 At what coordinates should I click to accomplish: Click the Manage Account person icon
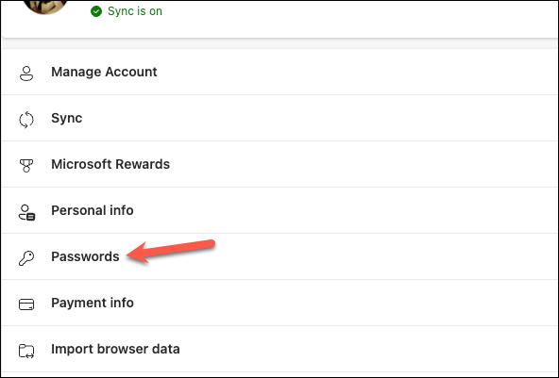point(26,74)
